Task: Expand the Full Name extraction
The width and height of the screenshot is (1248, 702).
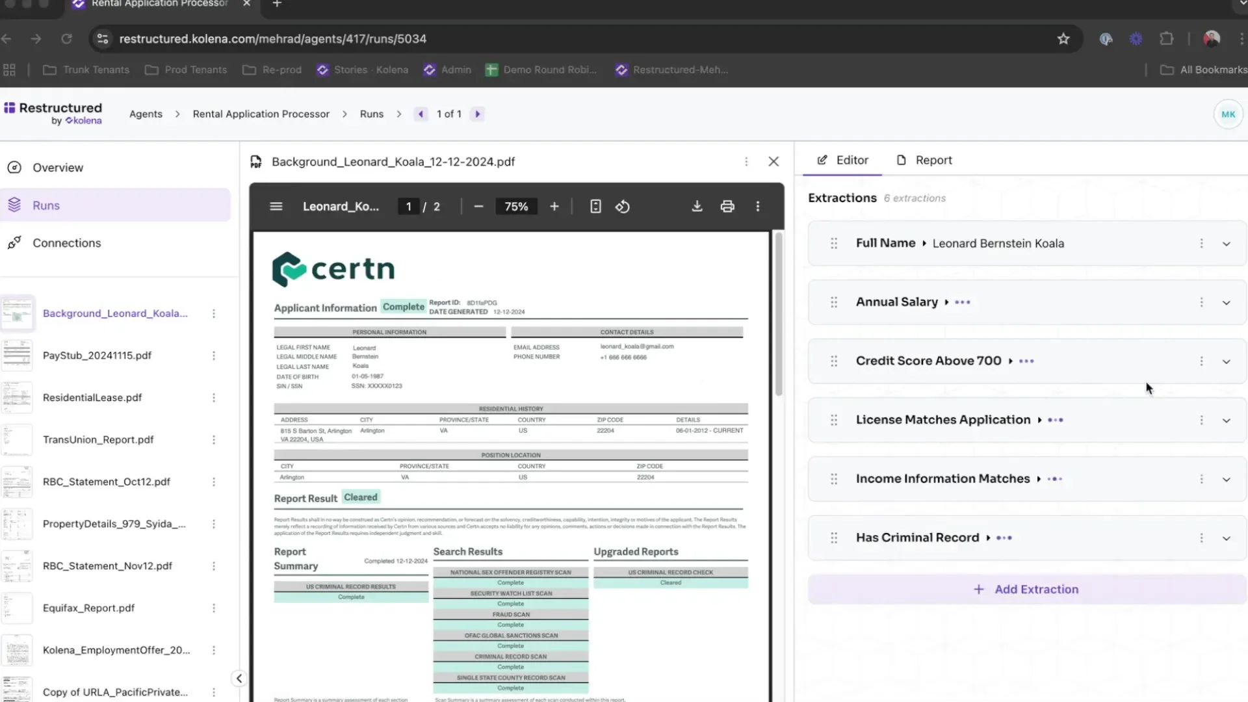Action: (1227, 243)
